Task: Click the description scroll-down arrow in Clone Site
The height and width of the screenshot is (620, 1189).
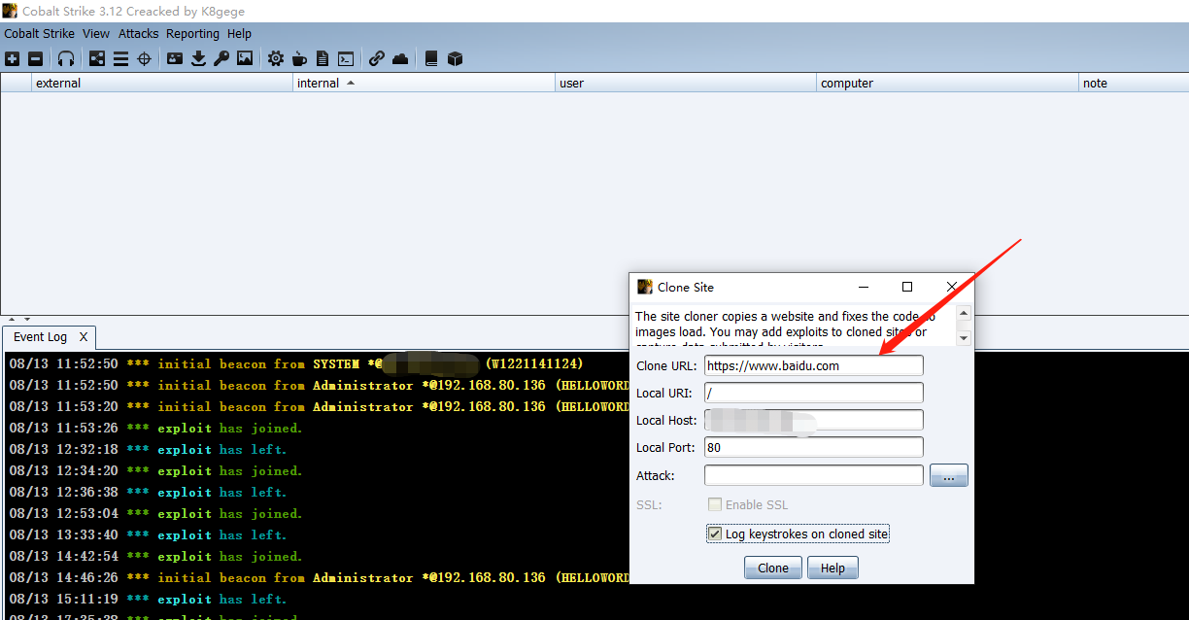Action: pyautogui.click(x=964, y=337)
